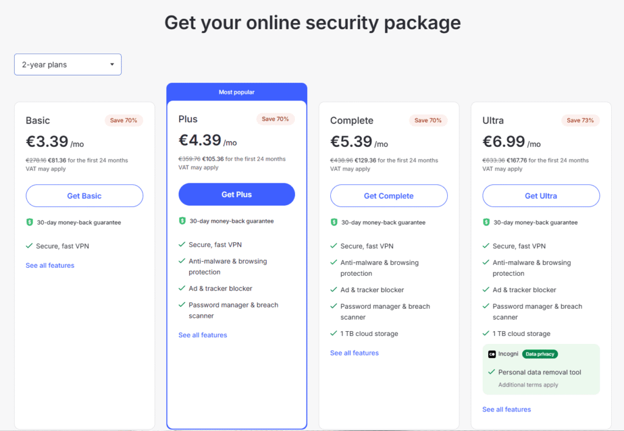Click the Data privacy badge next to Incogni

[540, 354]
